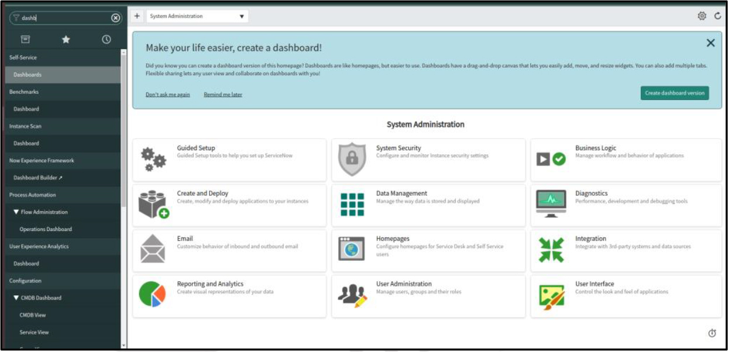Click the Reporting and Analytics pie icon

tap(153, 294)
